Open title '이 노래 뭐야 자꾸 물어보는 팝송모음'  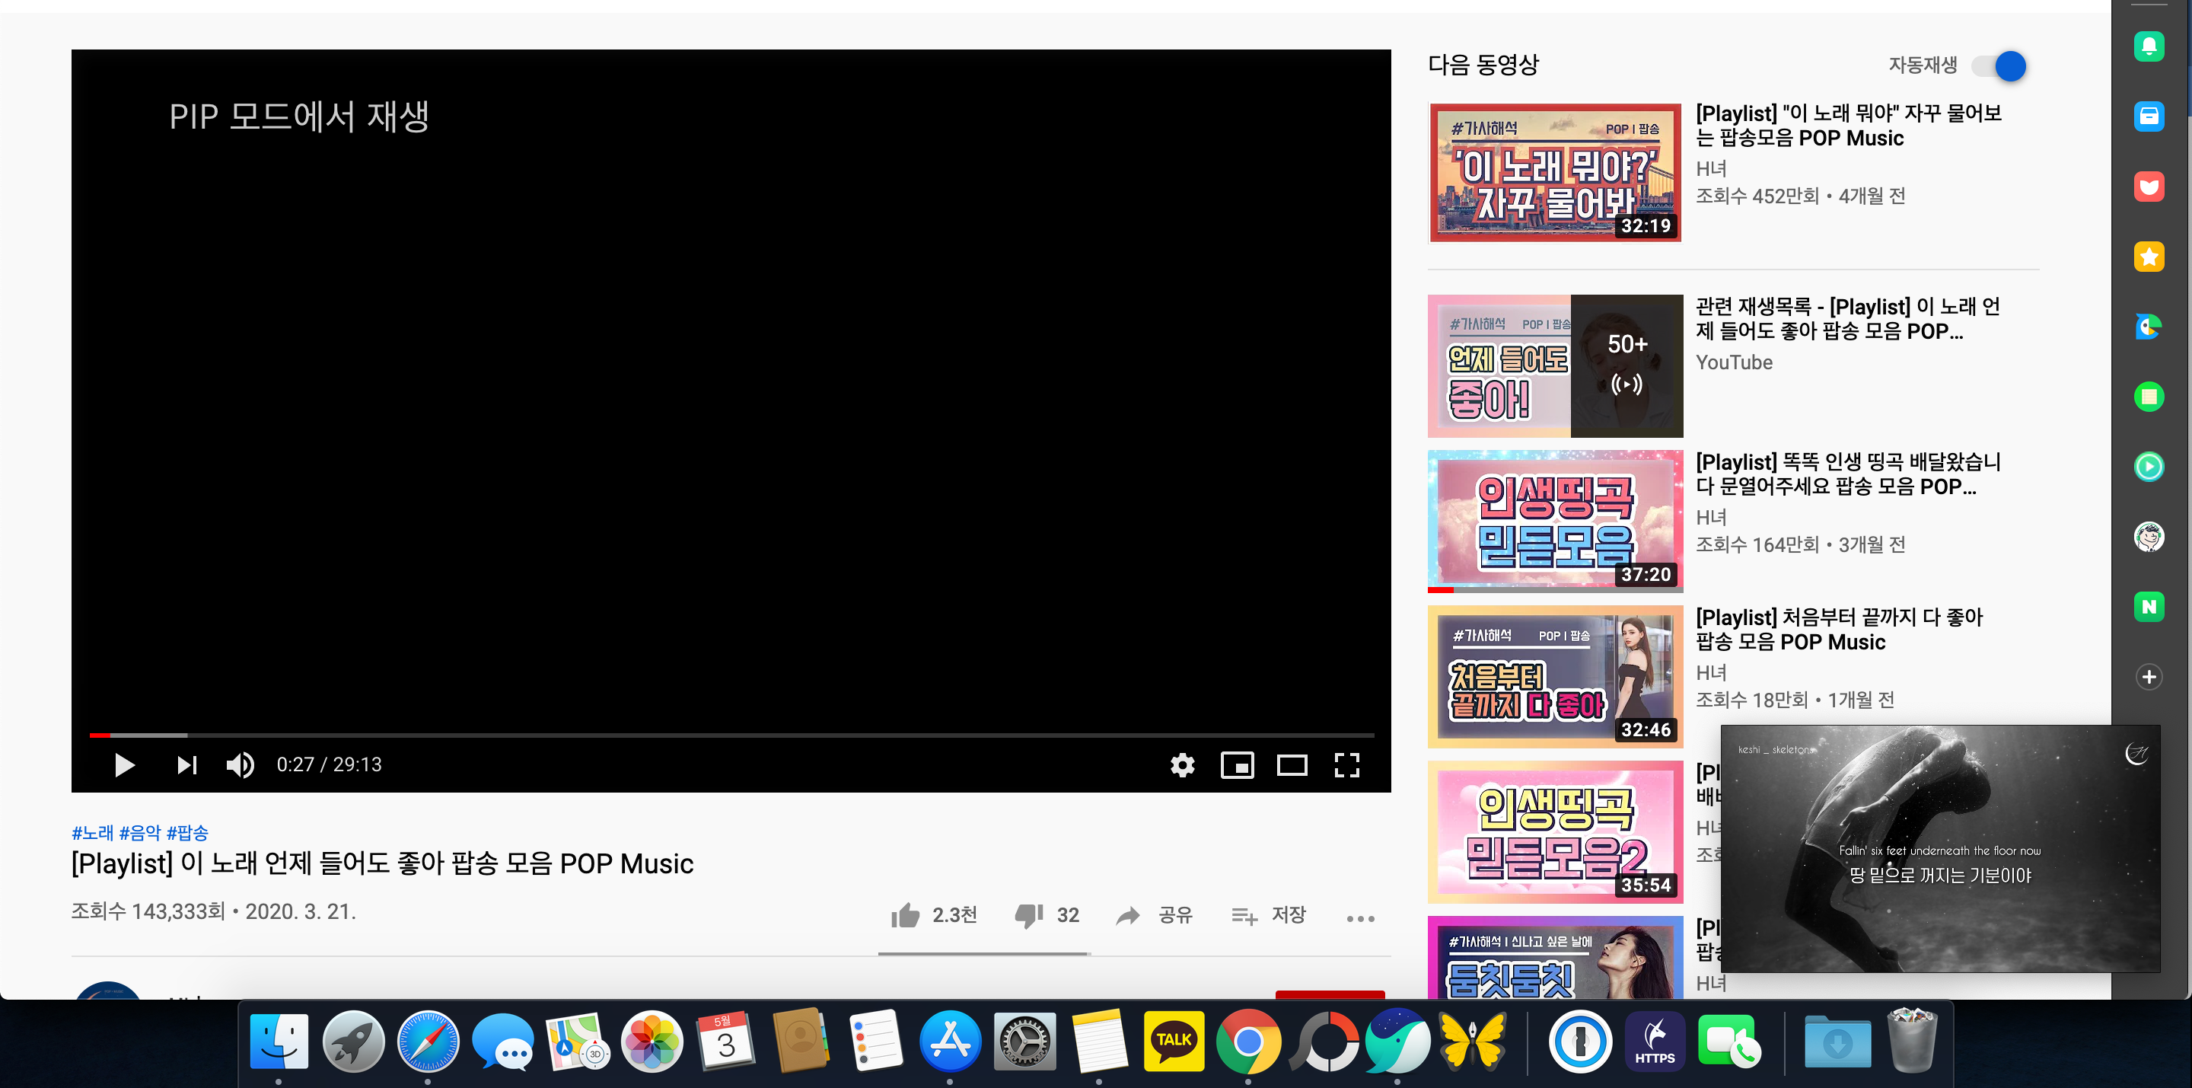1848,125
